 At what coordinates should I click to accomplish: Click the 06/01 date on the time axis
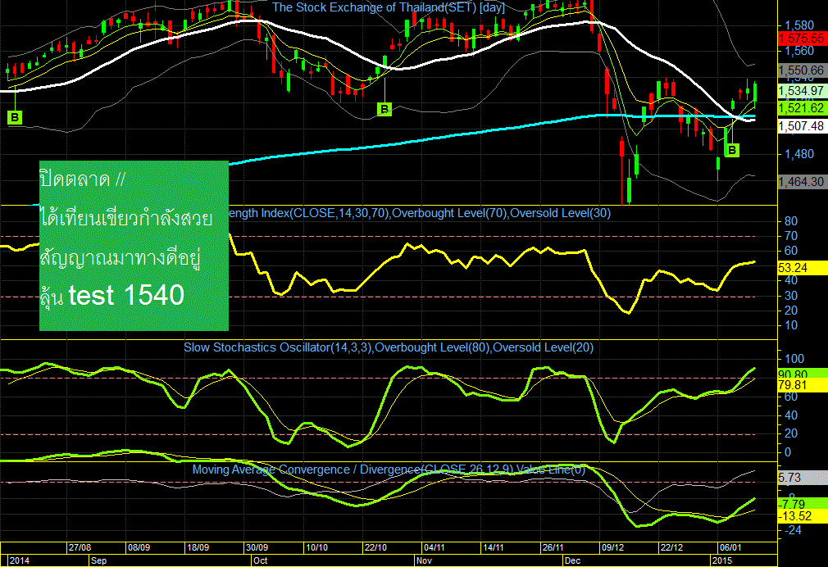(730, 547)
